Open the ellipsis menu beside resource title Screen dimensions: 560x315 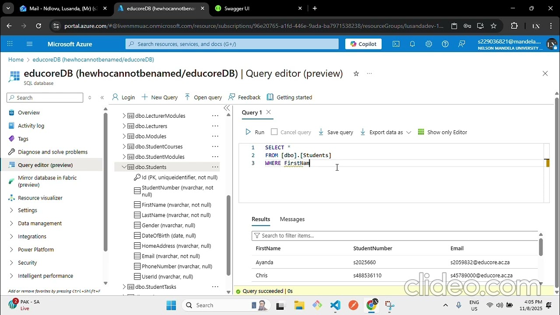tap(369, 73)
